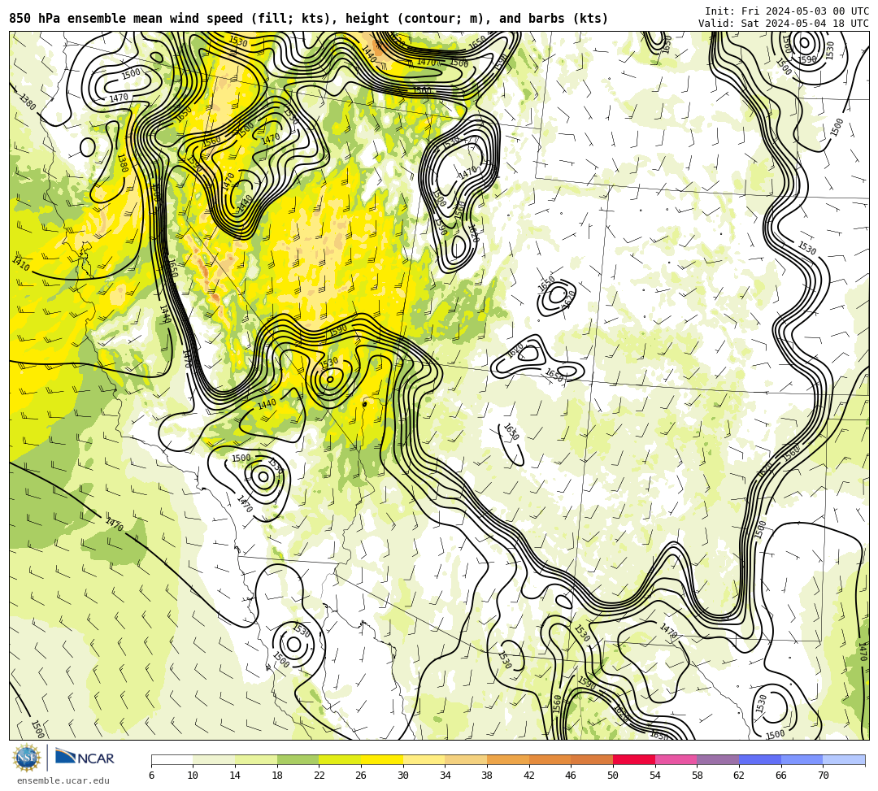
Task: Pick the 42–46 kts orange swatch
Action: (550, 759)
